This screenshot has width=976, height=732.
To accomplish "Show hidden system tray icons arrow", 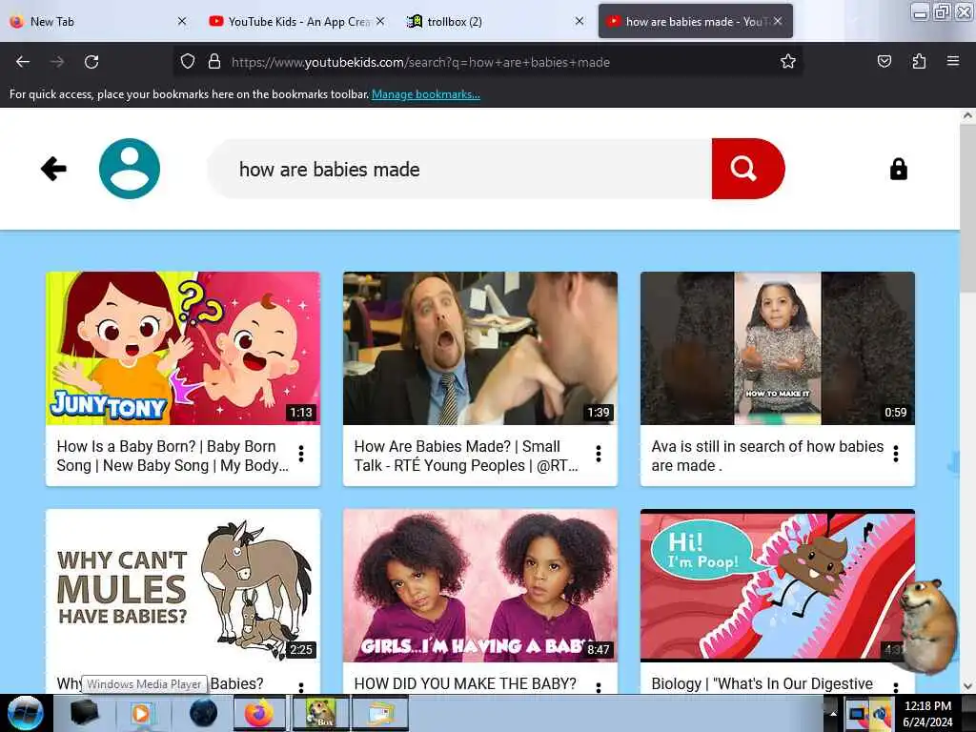I will tap(833, 713).
